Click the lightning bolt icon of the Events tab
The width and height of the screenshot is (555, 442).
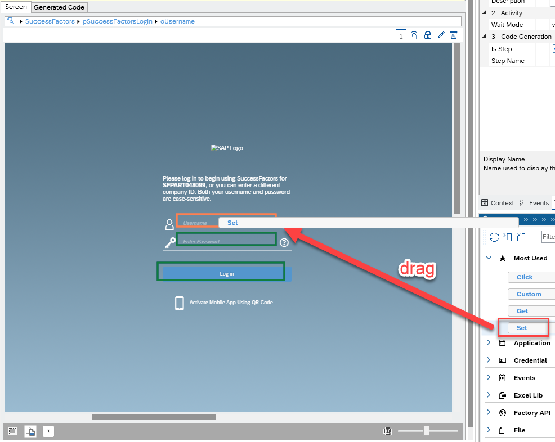click(521, 202)
